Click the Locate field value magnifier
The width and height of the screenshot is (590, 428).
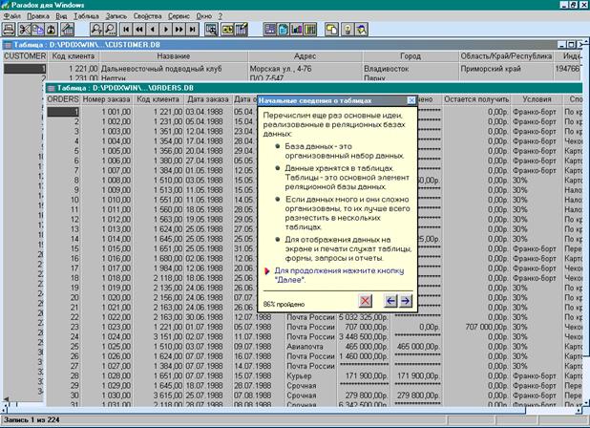pyautogui.click(x=96, y=29)
